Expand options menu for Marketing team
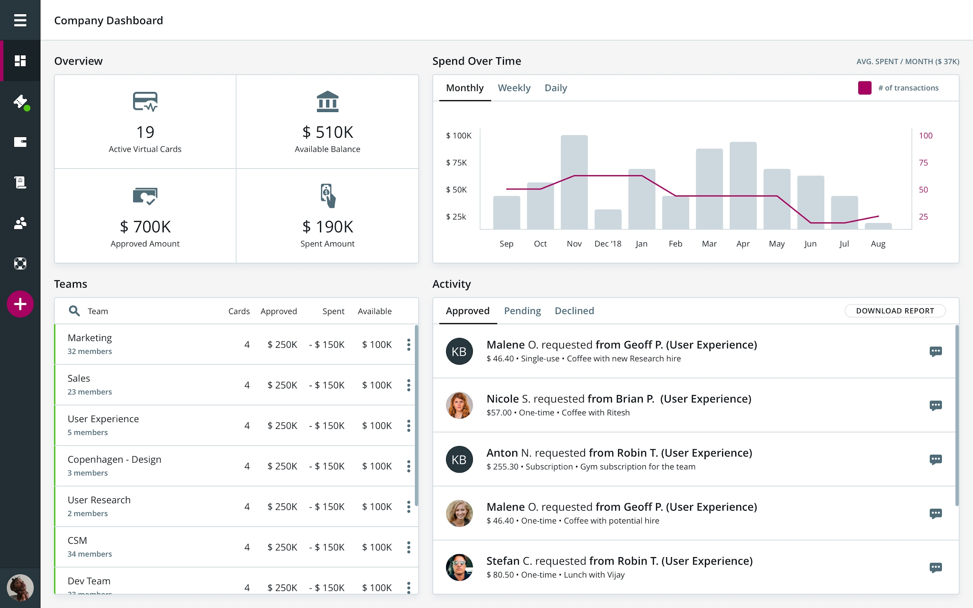Screen dimensions: 973x608 click(x=409, y=344)
